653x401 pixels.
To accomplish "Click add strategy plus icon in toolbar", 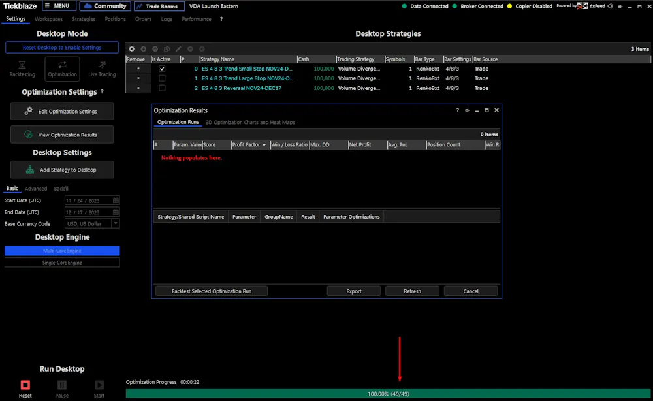I will (x=202, y=49).
